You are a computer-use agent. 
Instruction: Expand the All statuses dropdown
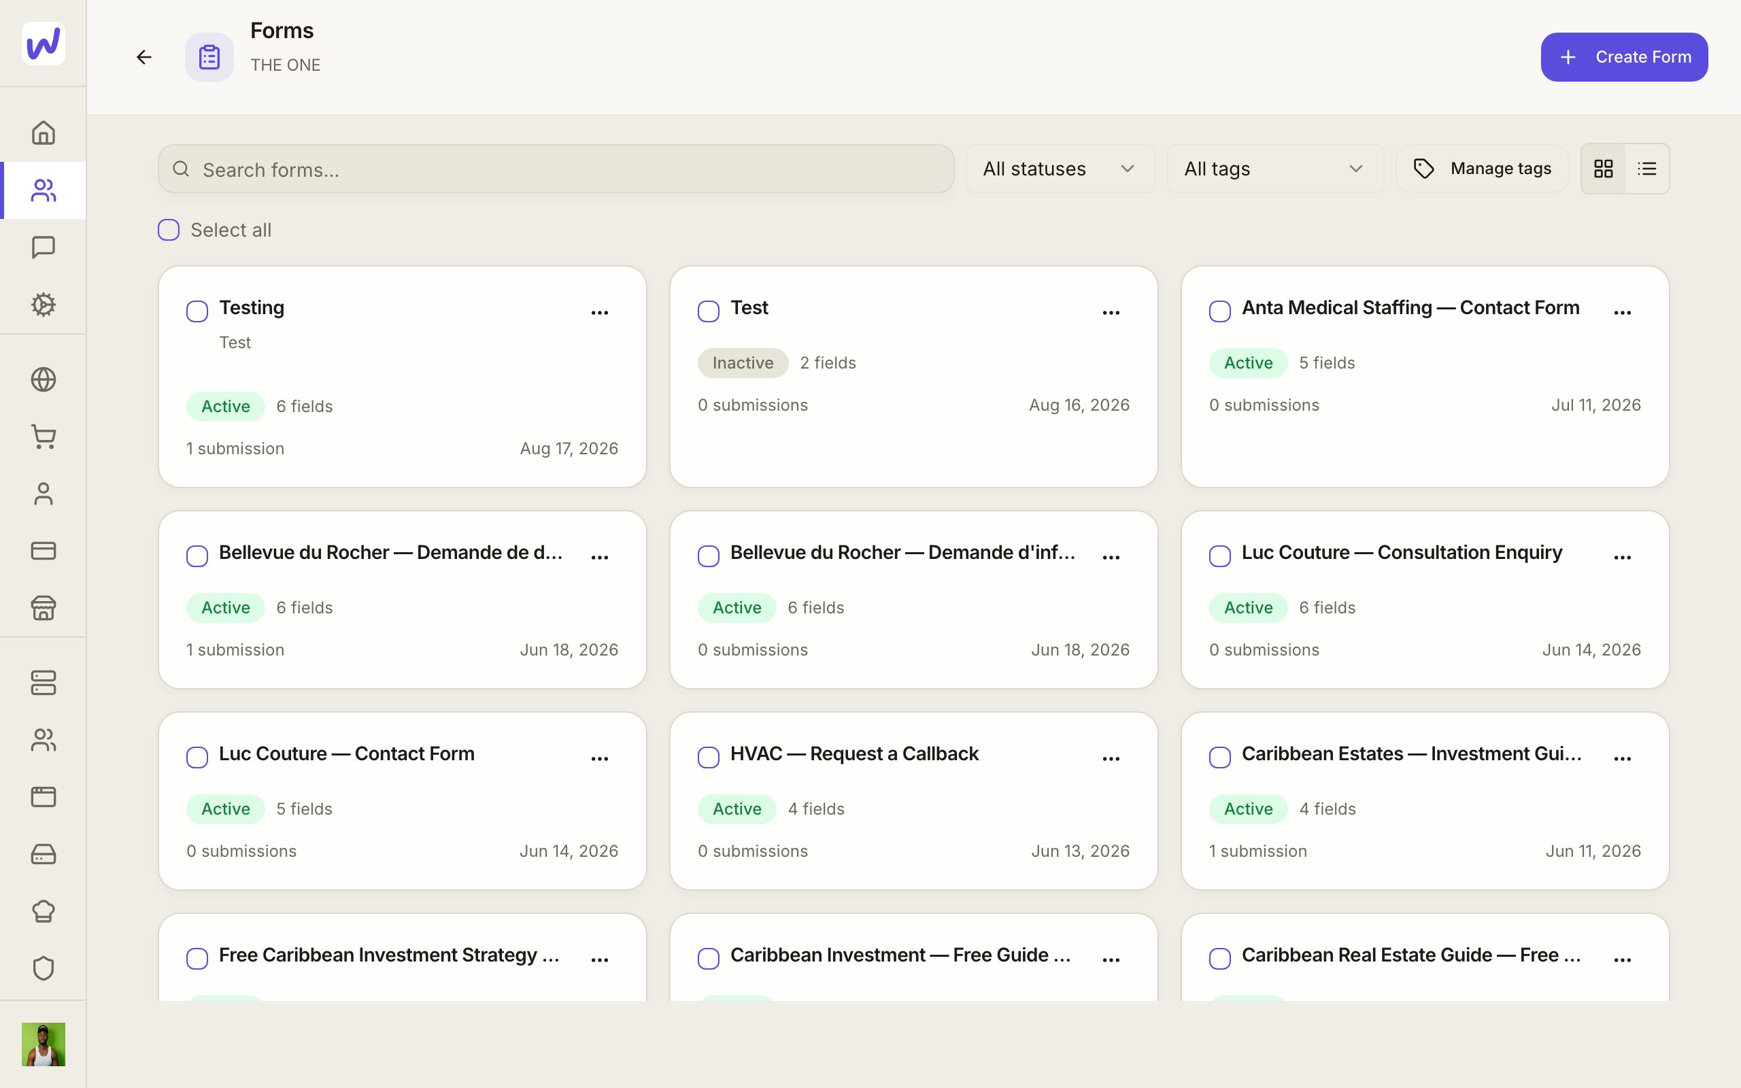[1060, 169]
